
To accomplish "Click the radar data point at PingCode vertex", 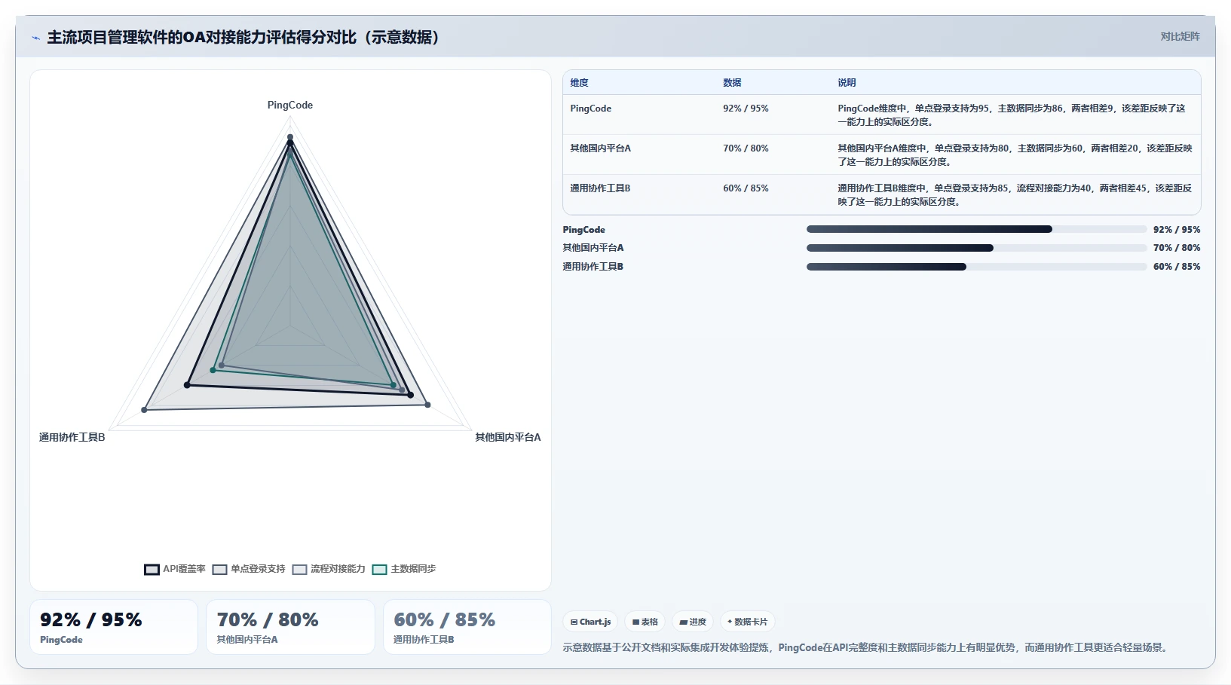I will coord(290,137).
